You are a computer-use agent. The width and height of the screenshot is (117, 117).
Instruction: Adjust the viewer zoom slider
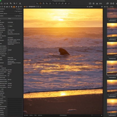pos(96,7)
